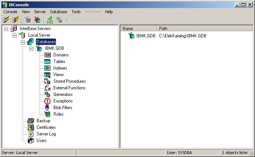Click the User: SYSDBA status bar entry
255x157 pixels.
pyautogui.click(x=194, y=153)
